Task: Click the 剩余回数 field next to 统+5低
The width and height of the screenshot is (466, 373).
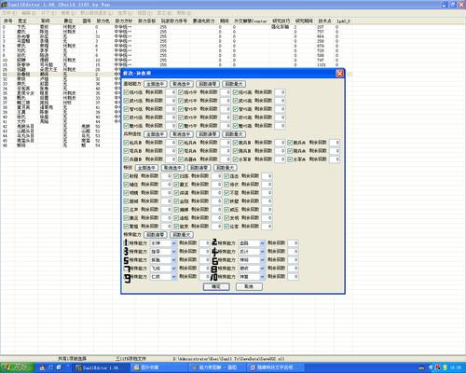Action: point(171,92)
